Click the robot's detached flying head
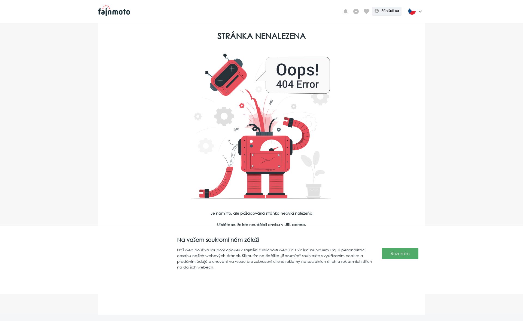The width and height of the screenshot is (523, 321). pos(226,76)
